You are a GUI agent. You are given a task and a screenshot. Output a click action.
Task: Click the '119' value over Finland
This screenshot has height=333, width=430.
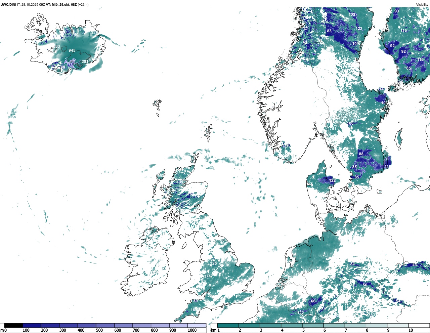coord(403,31)
